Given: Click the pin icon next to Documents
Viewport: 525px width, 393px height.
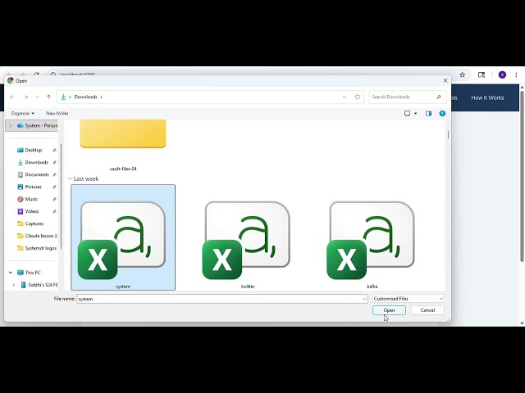Looking at the screenshot, I should (54, 174).
